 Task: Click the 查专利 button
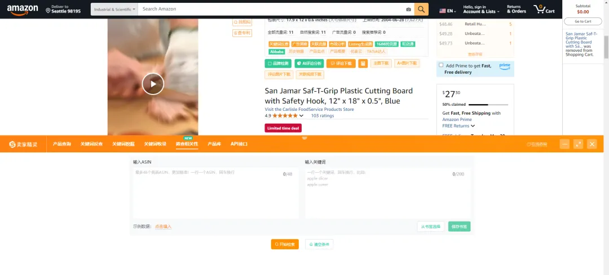(x=242, y=33)
